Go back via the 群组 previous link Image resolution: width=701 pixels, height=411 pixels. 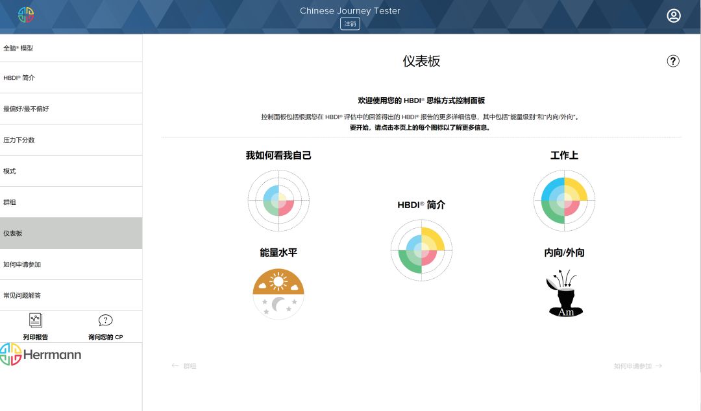pyautogui.click(x=184, y=366)
